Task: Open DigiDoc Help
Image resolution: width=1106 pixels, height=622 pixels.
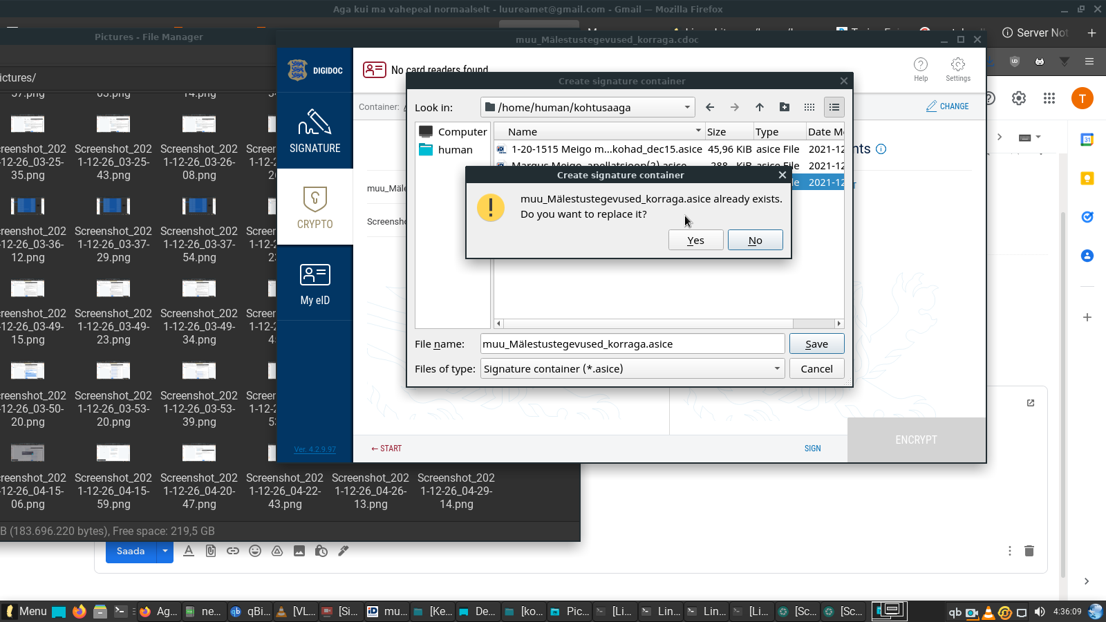Action: pyautogui.click(x=921, y=69)
